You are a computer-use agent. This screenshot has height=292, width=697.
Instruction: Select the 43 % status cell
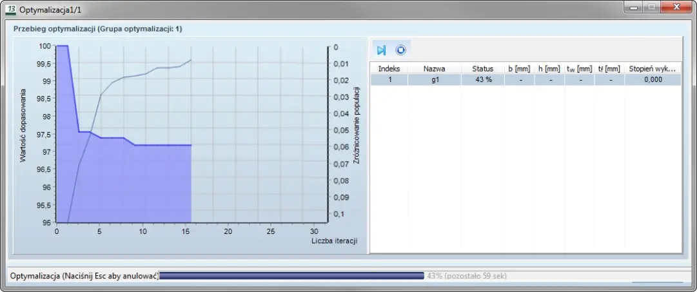click(482, 80)
